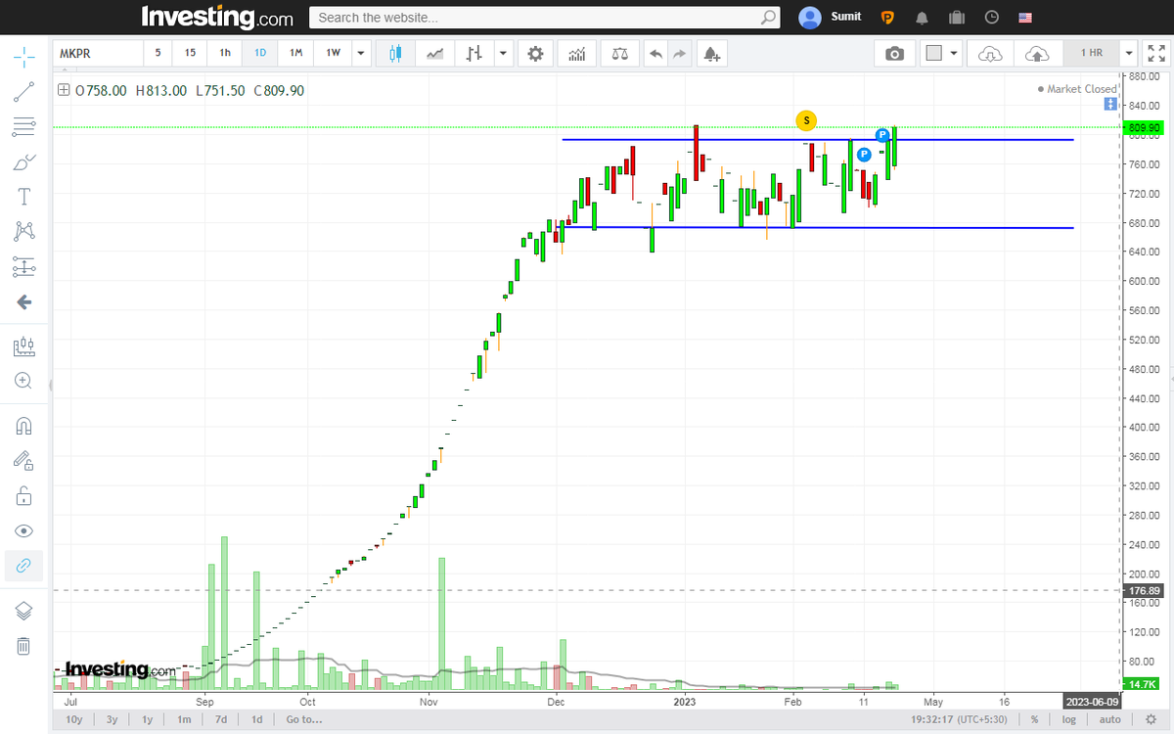Switch to area chart type
Image resolution: width=1174 pixels, height=734 pixels.
click(434, 54)
